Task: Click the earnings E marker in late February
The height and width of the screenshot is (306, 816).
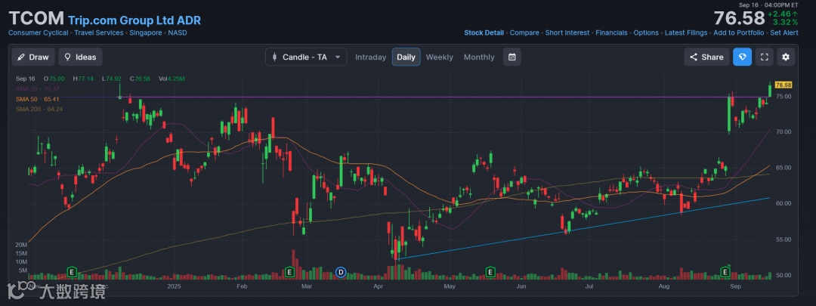Action: pyautogui.click(x=290, y=272)
